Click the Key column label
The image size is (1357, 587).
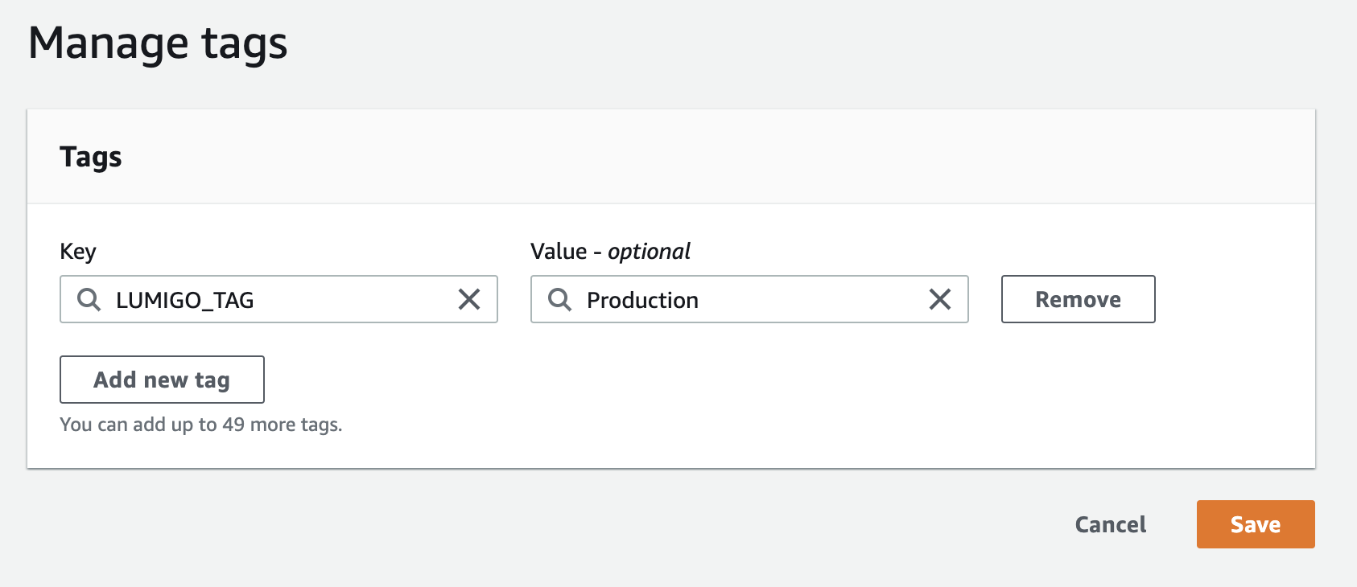pyautogui.click(x=78, y=252)
